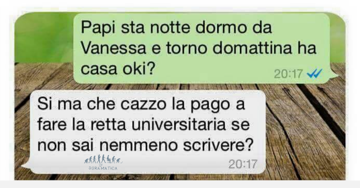The height and width of the screenshot is (188, 360).
Task: Select the white "Si ma che" reply bubble
Action: 148,132
